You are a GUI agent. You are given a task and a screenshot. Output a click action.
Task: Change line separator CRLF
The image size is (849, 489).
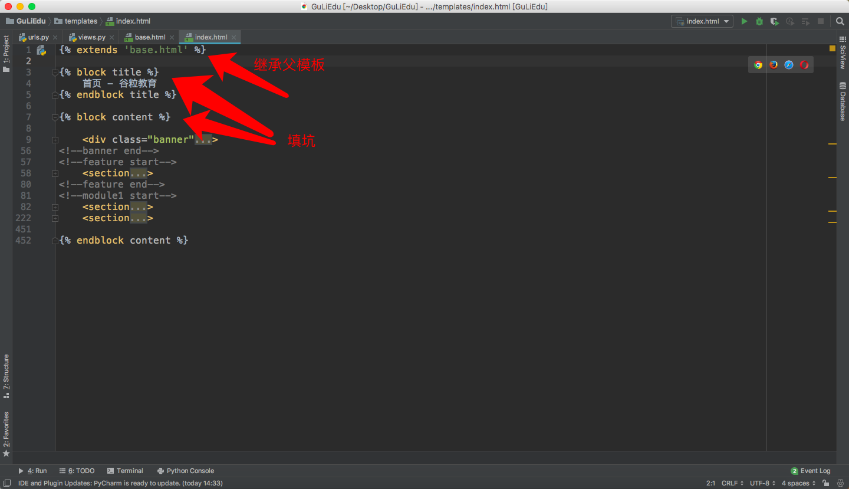click(x=732, y=483)
